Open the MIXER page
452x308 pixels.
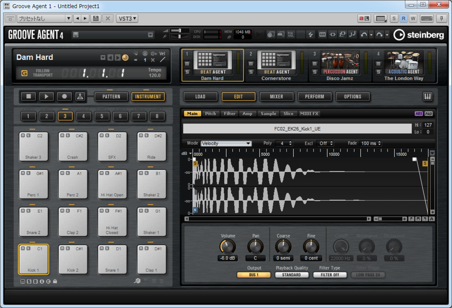click(276, 97)
